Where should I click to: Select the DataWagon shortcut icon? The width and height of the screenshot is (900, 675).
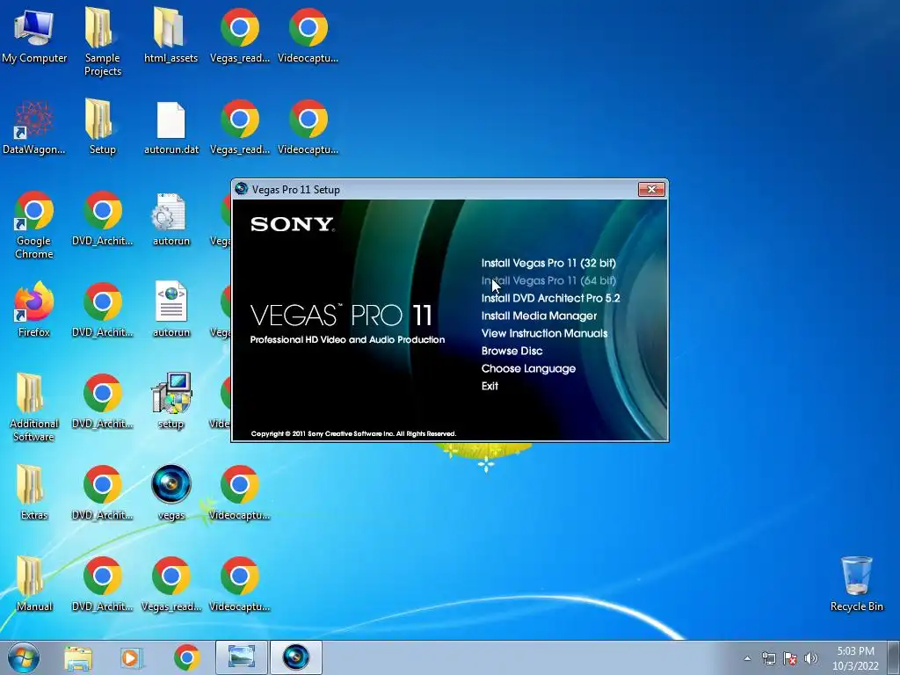coord(34,127)
